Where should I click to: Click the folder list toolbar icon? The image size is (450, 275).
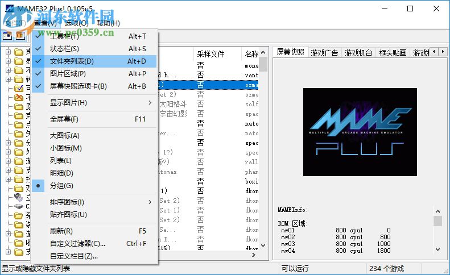tap(7, 36)
